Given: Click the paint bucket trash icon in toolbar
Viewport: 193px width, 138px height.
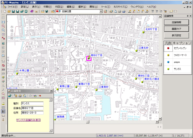Looking at the screenshot, I should tap(165, 12).
